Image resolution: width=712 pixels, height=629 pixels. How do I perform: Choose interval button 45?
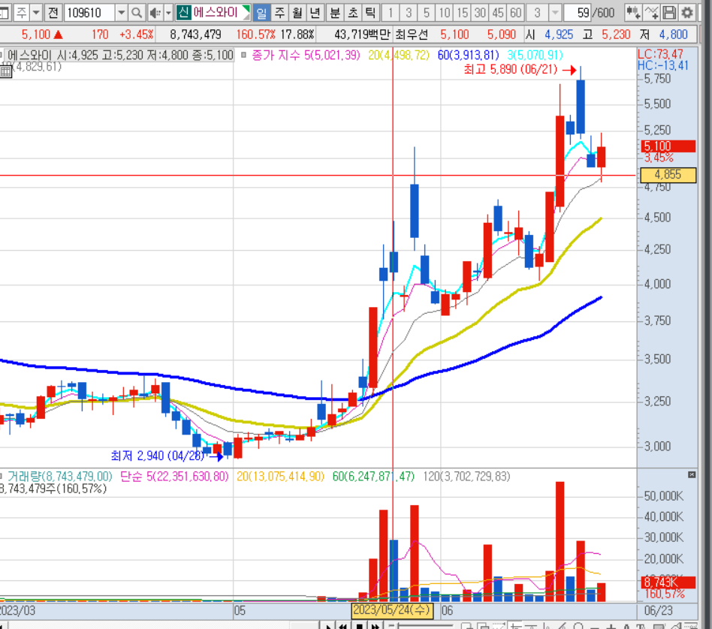(x=498, y=13)
